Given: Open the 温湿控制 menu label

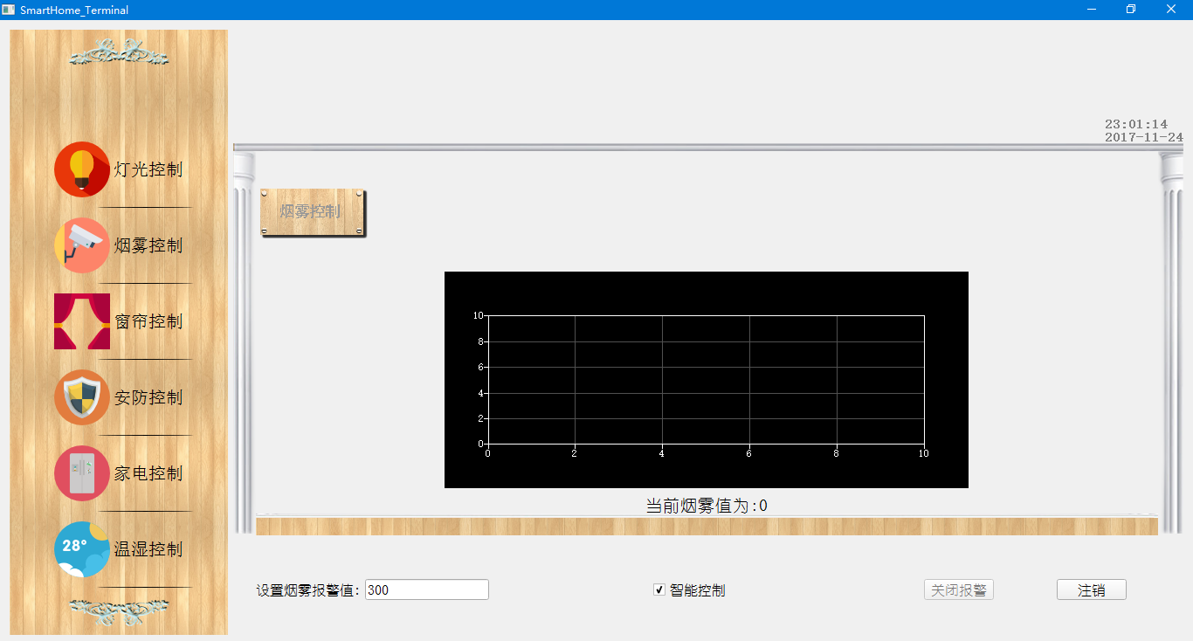Looking at the screenshot, I should click(x=148, y=549).
